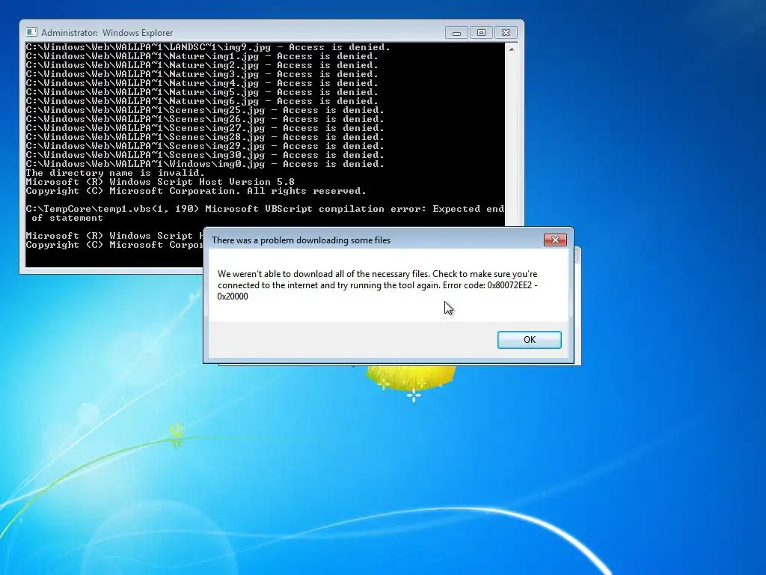This screenshot has height=575, width=766.
Task: Click OK in the download error dialog
Action: (x=530, y=340)
